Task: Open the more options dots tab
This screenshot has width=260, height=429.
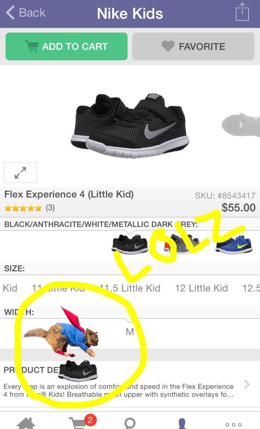Action: (x=233, y=424)
